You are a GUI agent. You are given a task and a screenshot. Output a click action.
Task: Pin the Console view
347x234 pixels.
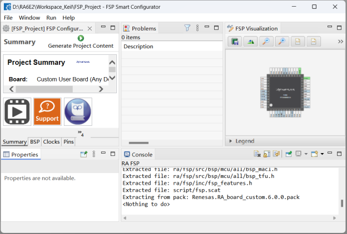[289, 154]
